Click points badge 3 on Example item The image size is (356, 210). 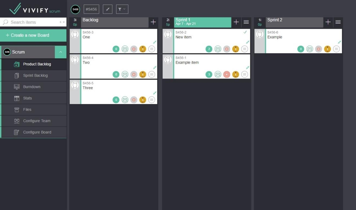(x=209, y=74)
